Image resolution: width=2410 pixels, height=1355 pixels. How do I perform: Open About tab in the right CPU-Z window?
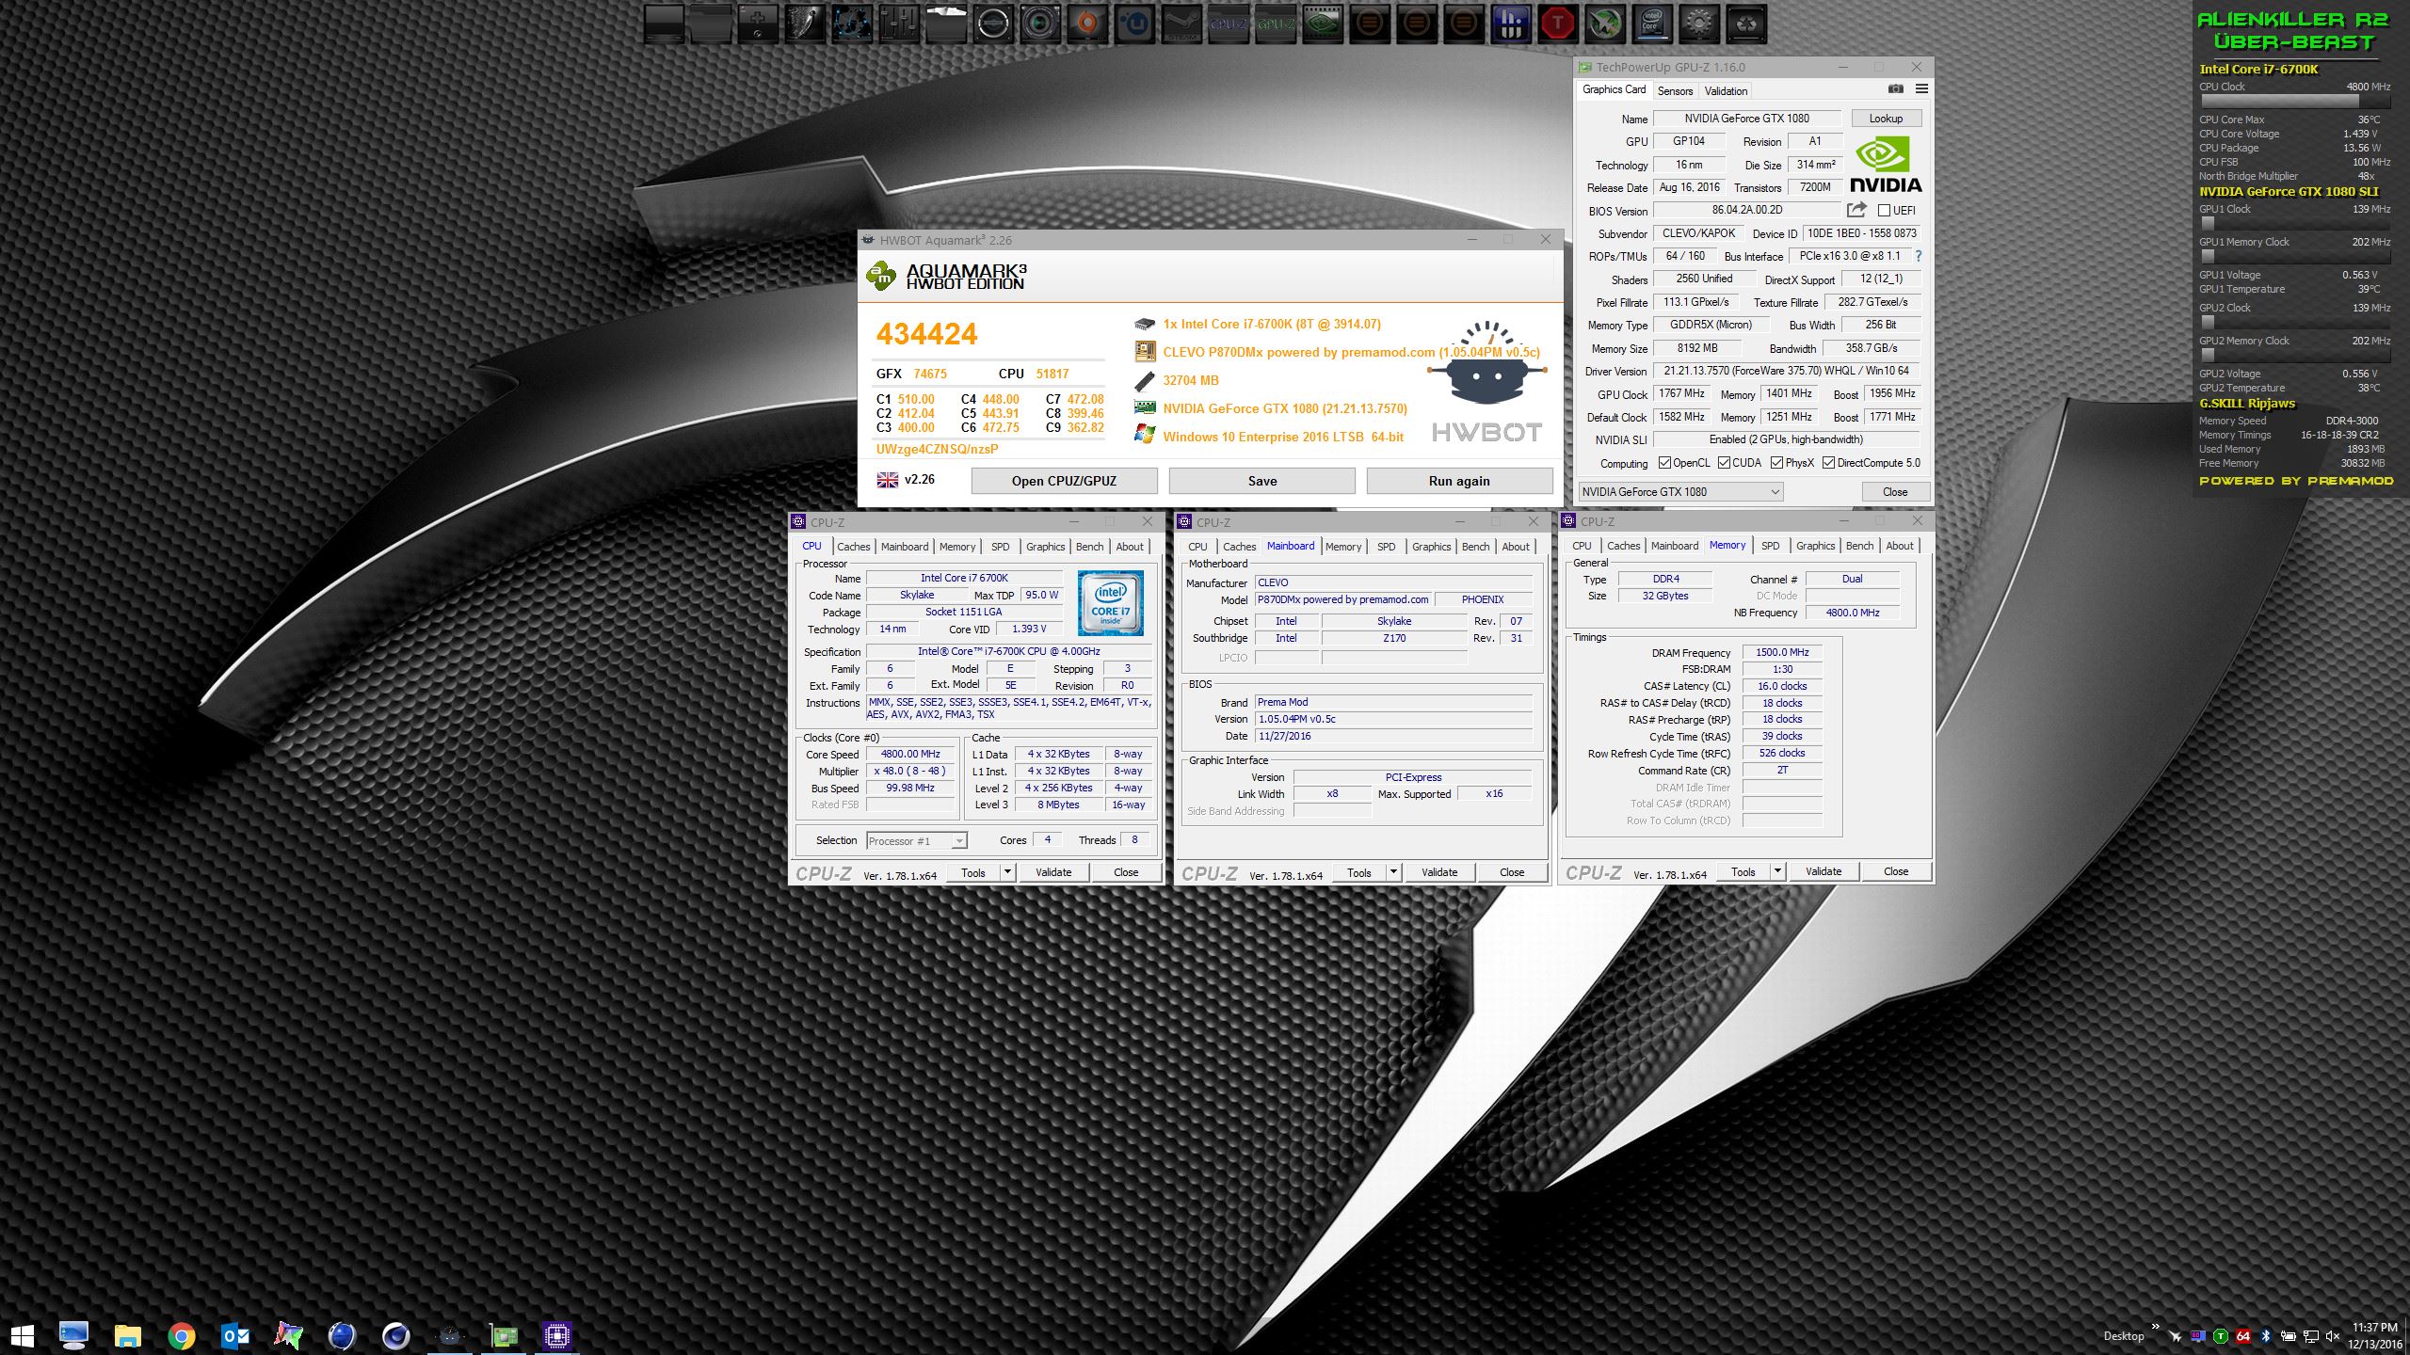click(1899, 546)
